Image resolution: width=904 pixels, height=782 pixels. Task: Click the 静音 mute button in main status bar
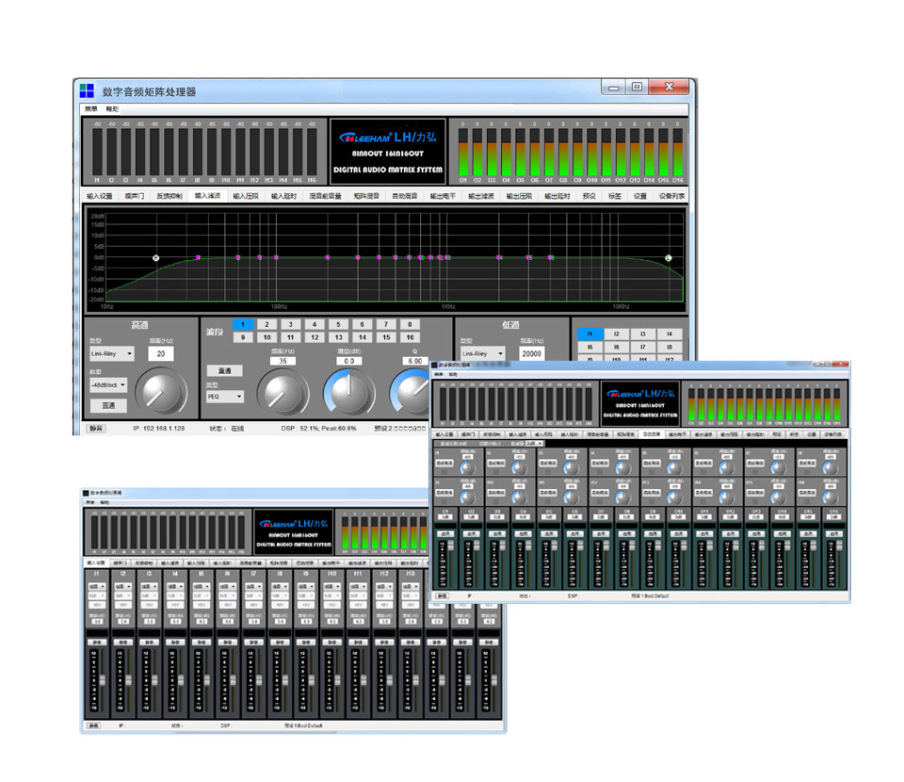point(96,428)
